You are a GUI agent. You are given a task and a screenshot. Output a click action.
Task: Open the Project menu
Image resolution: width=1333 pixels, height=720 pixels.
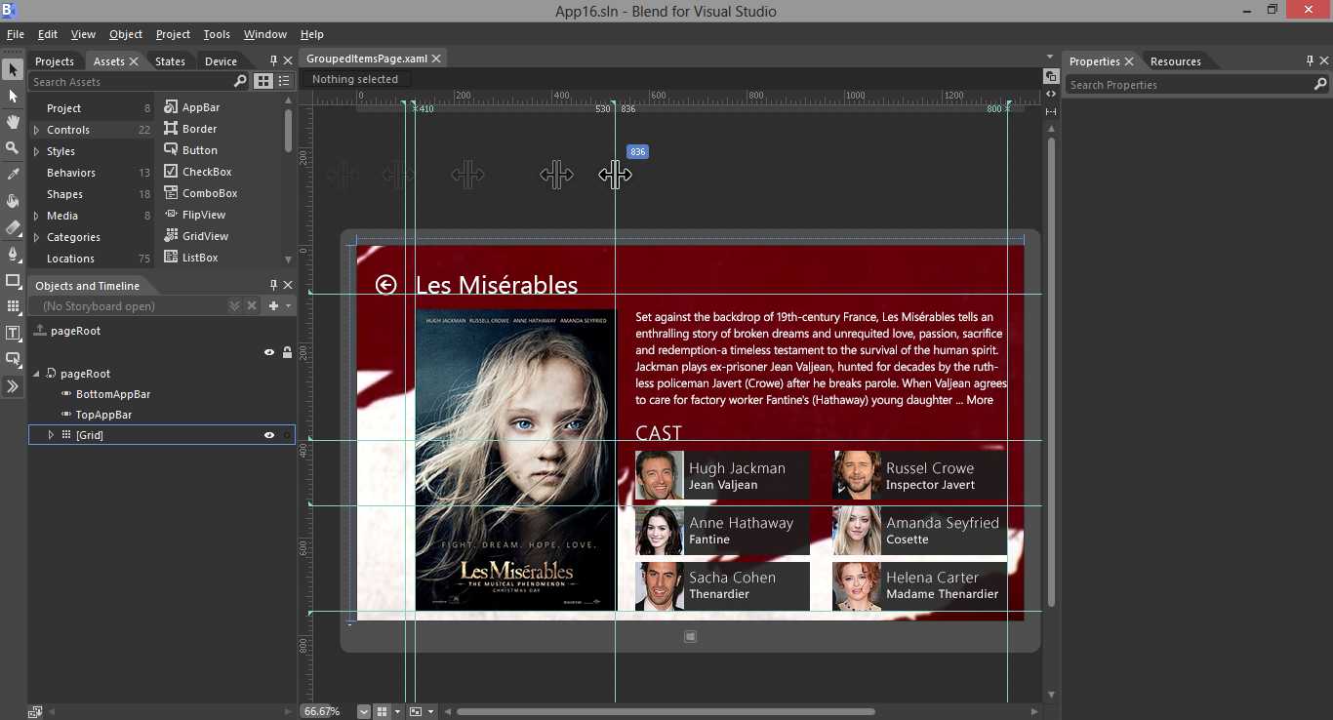click(x=173, y=34)
